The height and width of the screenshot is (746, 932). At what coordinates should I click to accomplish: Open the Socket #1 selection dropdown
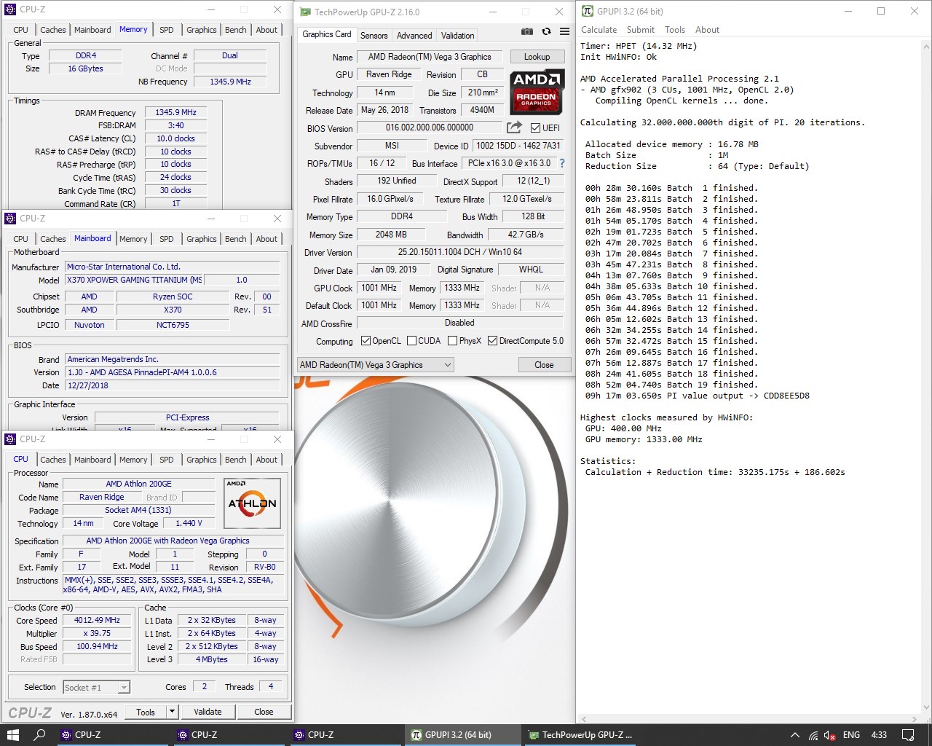point(96,687)
